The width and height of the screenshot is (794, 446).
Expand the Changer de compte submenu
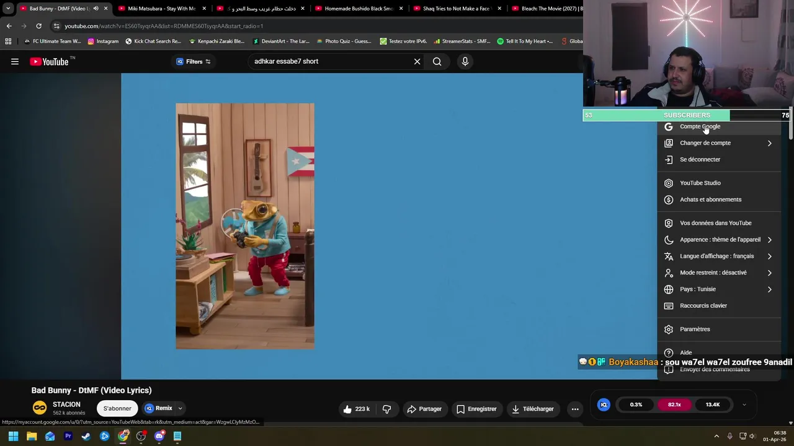coord(719,143)
